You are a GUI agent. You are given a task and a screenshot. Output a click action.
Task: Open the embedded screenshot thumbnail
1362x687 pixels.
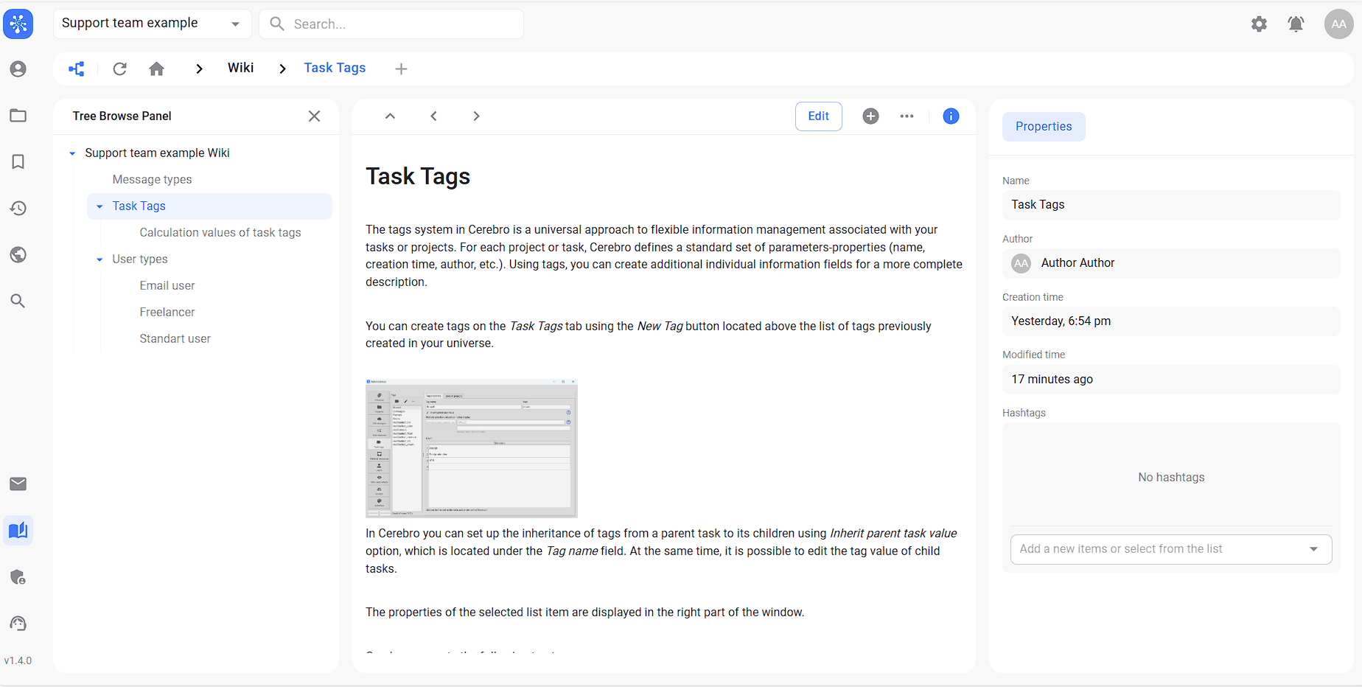tap(472, 448)
